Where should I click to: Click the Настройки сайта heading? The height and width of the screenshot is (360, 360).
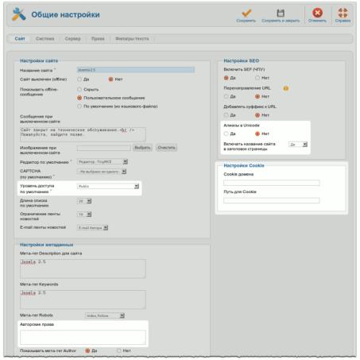click(x=39, y=60)
